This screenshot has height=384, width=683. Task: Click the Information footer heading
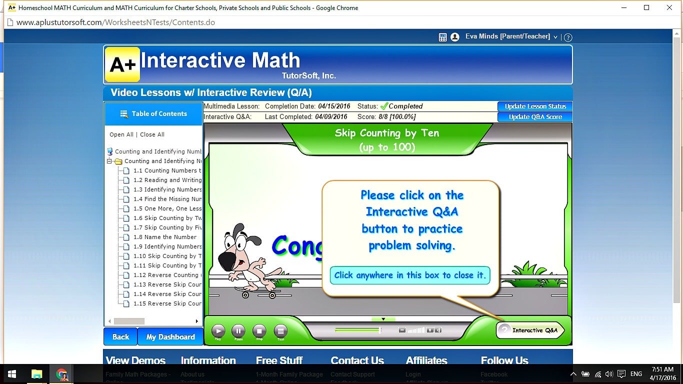(208, 360)
